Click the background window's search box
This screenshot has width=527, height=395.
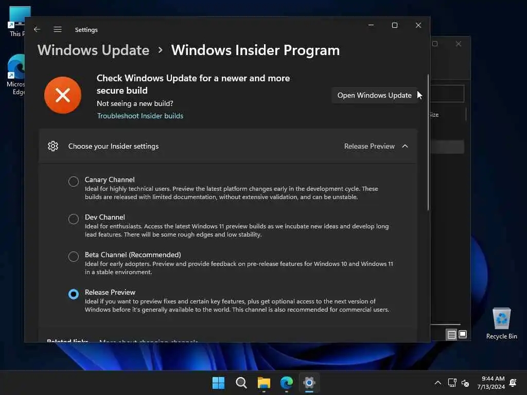447,94
